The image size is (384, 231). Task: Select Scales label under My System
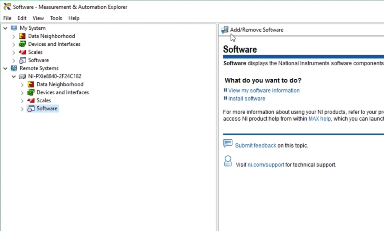(x=35, y=52)
